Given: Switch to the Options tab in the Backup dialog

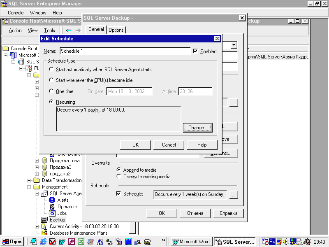Looking at the screenshot, I should (116, 30).
